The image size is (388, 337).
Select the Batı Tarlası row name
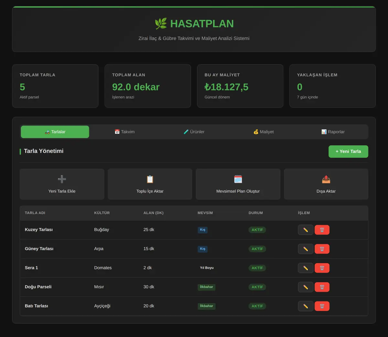pos(37,306)
